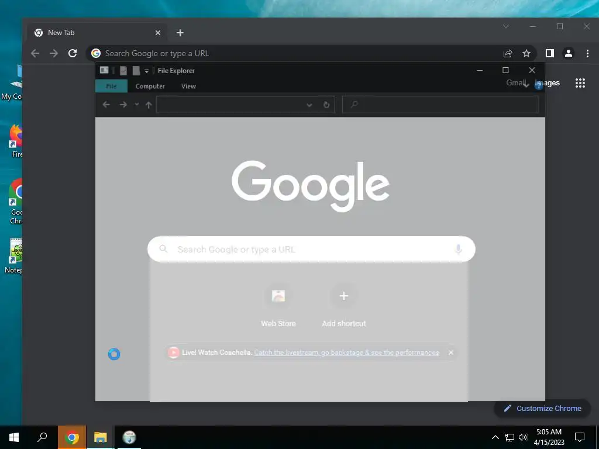Open the notification center icon
The image size is (599, 449).
click(x=580, y=437)
